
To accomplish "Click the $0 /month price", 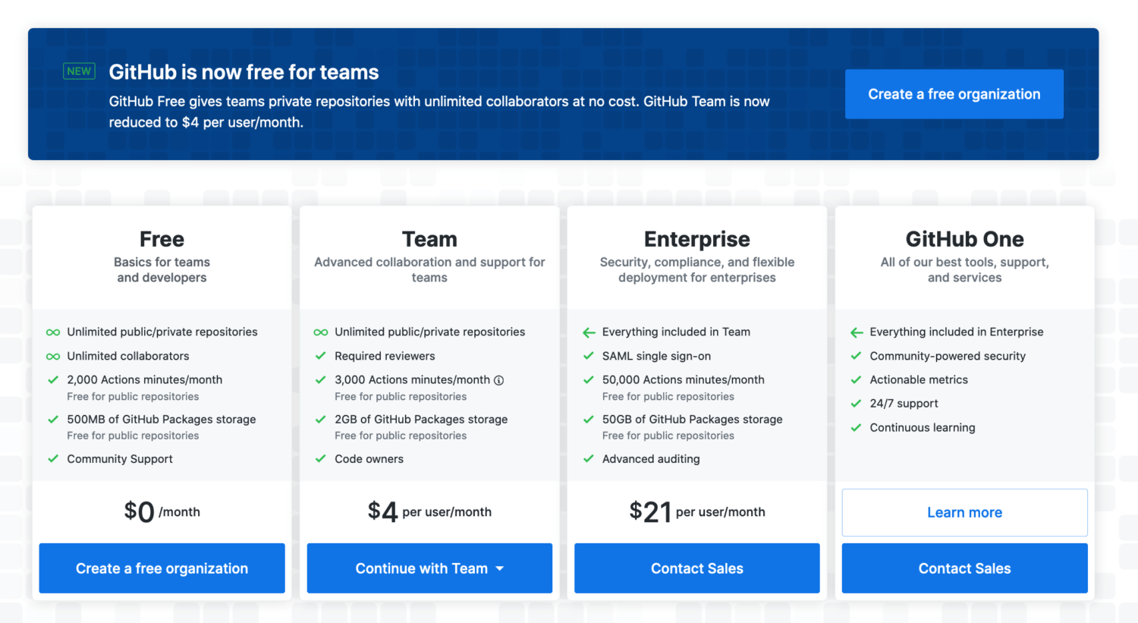I will (162, 511).
